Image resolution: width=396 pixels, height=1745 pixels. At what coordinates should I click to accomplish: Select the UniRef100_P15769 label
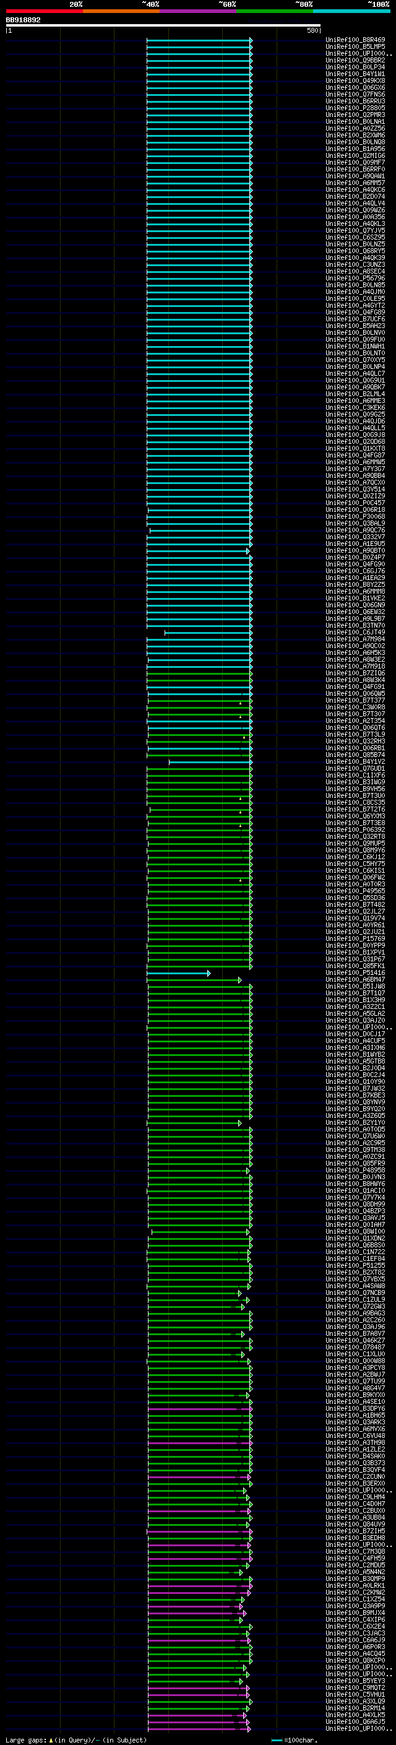(x=355, y=938)
